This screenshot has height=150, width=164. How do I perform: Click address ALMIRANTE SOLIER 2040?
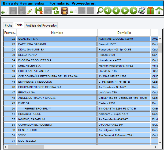click(124, 39)
